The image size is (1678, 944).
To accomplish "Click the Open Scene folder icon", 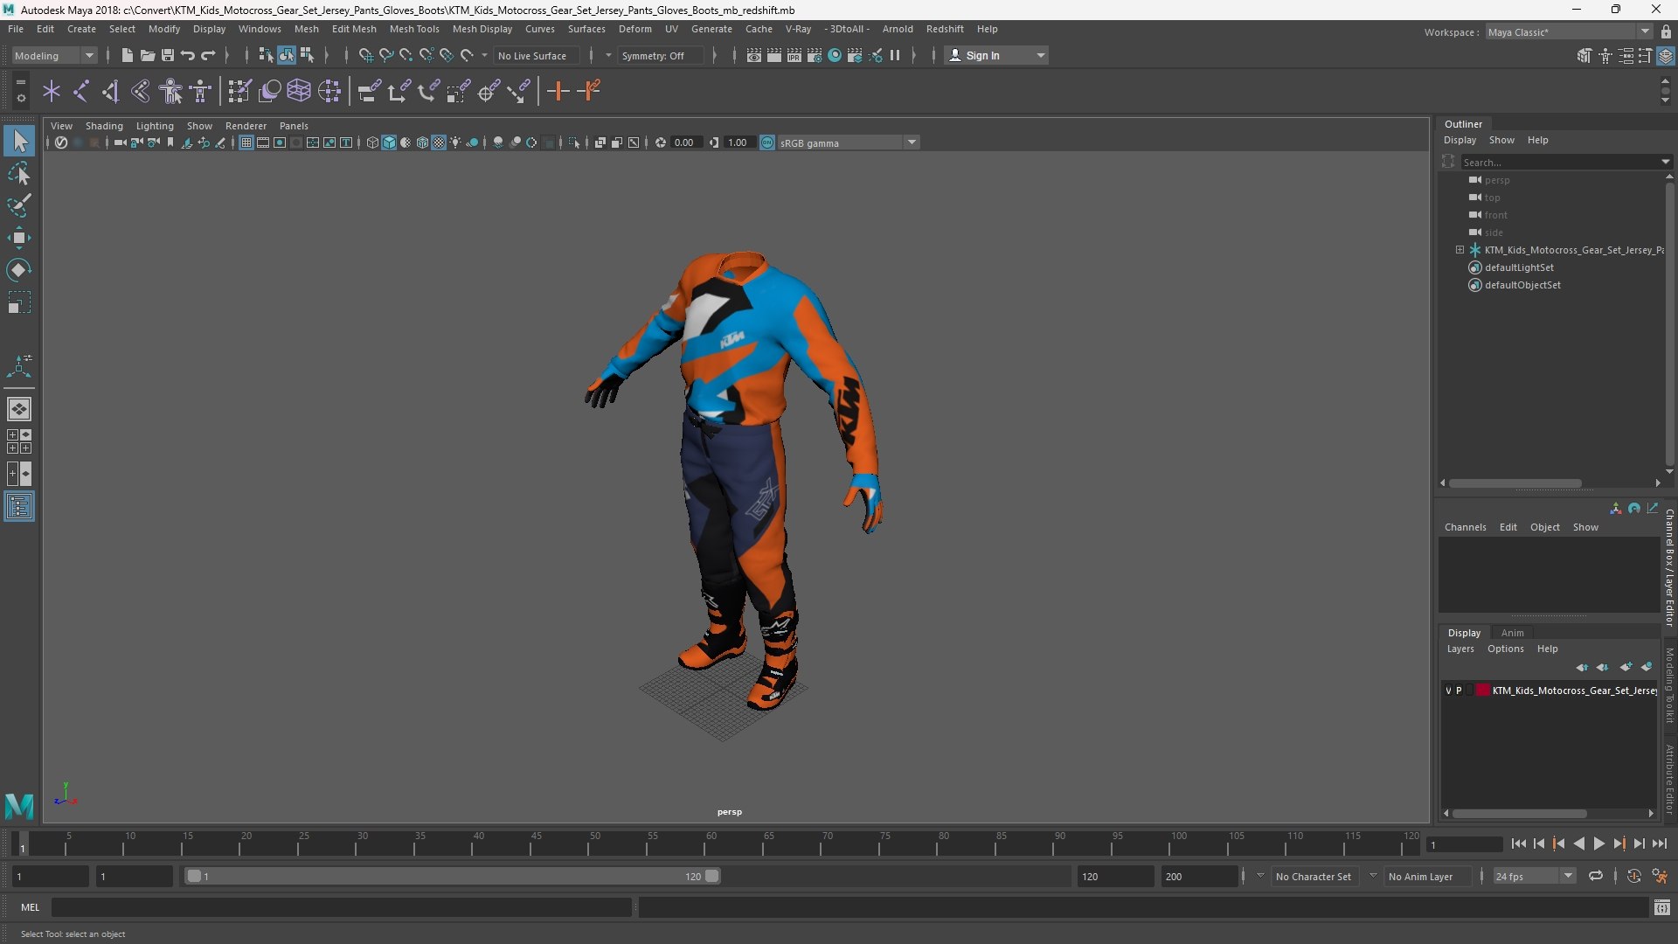I will pyautogui.click(x=147, y=55).
